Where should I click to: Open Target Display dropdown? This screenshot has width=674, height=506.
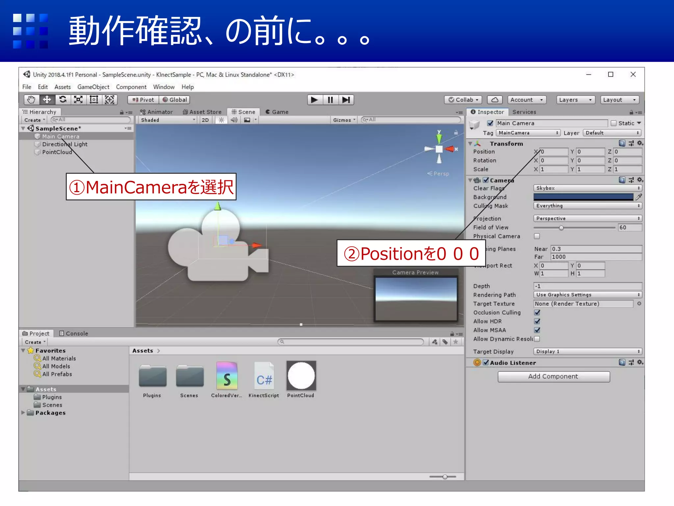(588, 351)
